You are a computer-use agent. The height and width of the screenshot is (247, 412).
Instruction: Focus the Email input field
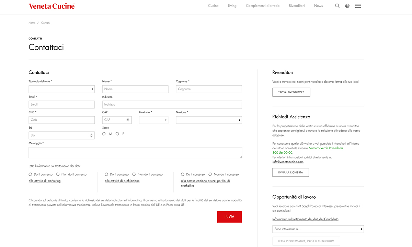point(61,105)
